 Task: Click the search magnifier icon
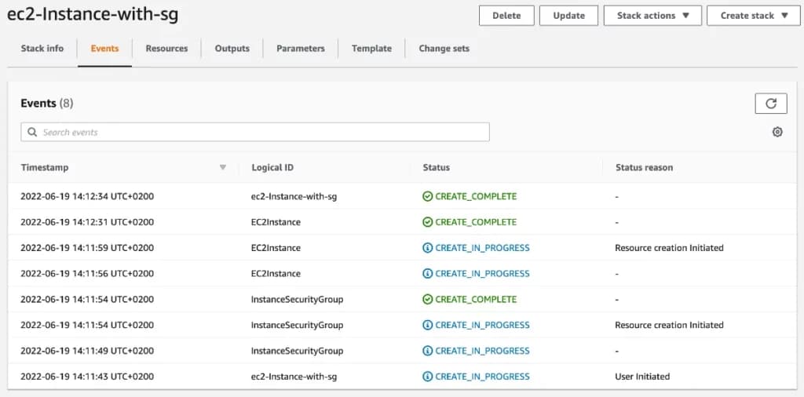coord(32,132)
